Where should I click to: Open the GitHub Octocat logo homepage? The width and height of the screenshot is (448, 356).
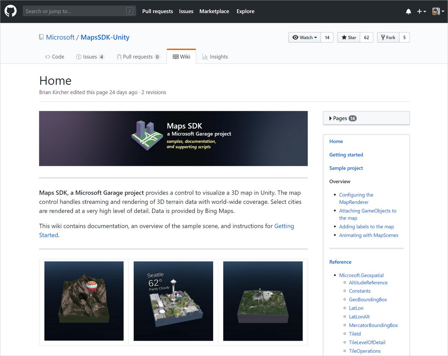pos(10,11)
